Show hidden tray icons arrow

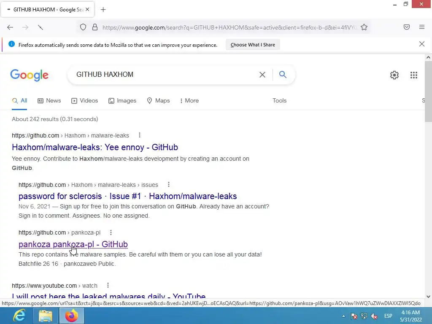[343, 316]
